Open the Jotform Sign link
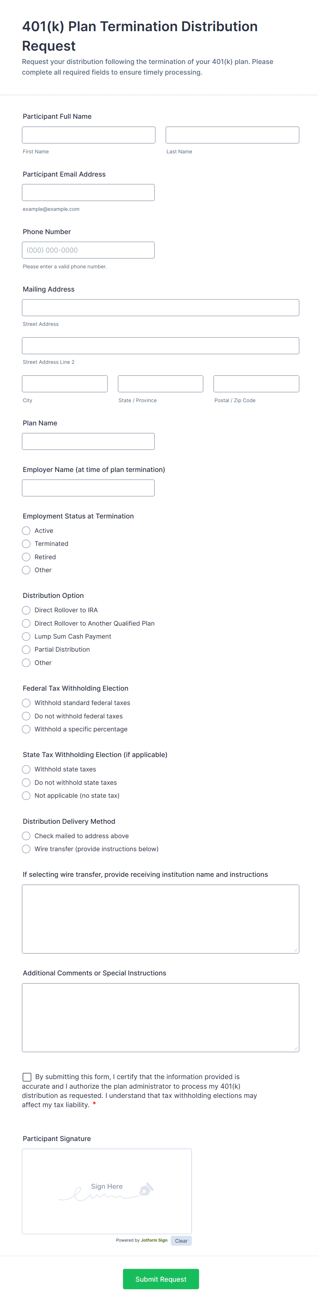The width and height of the screenshot is (318, 1306). click(154, 1240)
